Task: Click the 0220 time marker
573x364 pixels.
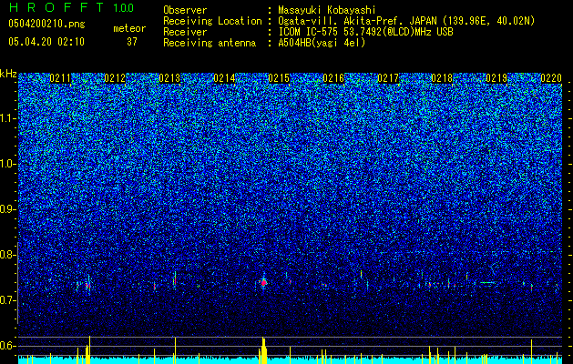Action: (x=551, y=78)
